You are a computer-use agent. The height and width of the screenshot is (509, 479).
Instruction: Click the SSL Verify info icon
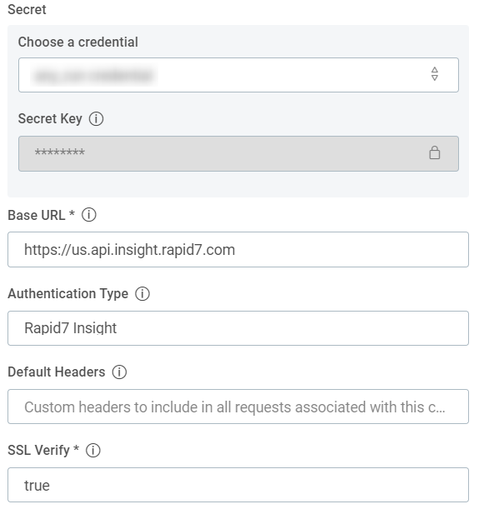[93, 451]
